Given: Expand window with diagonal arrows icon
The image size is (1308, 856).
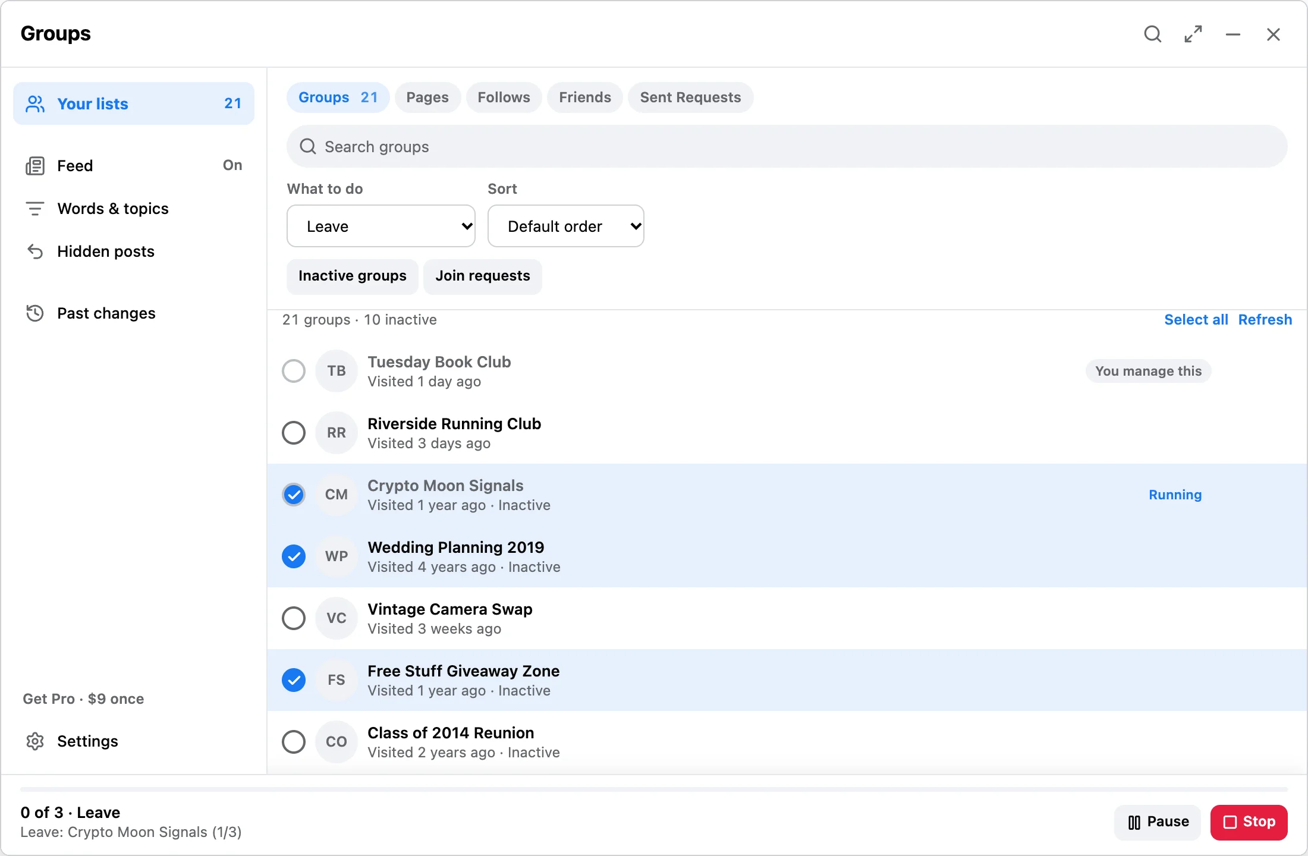Looking at the screenshot, I should pos(1193,34).
